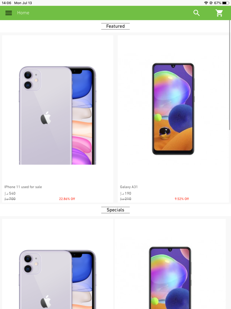Open 'IPhone 11 used for sale' title

23,187
